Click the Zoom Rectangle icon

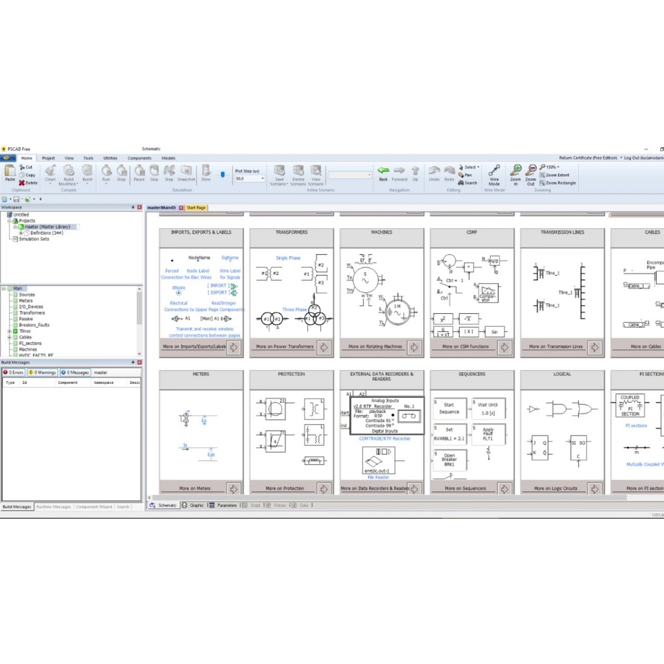[x=542, y=183]
